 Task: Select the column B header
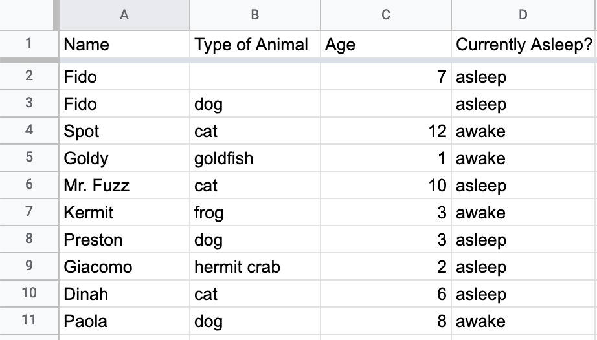255,15
